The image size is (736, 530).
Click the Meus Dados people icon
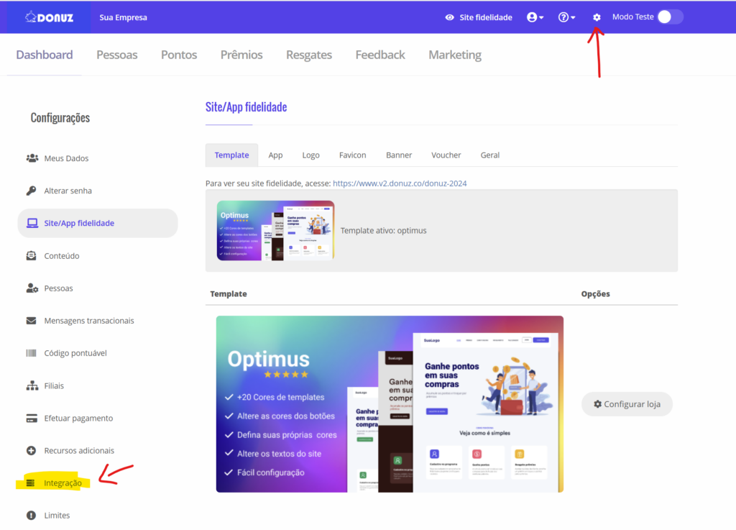(x=32, y=158)
